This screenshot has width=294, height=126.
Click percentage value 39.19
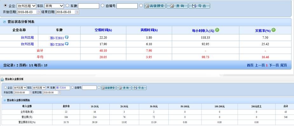(x=94, y=122)
